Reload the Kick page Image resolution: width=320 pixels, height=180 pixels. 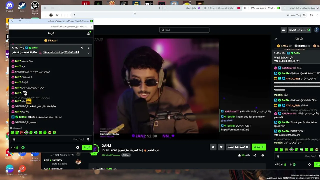[311, 15]
